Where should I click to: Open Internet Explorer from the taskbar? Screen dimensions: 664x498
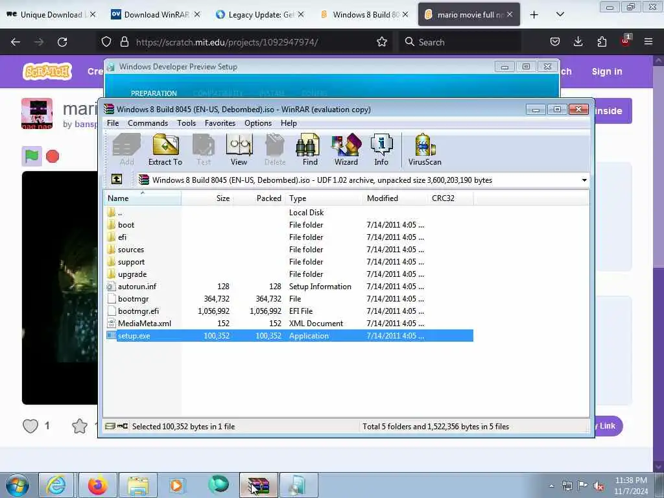[x=56, y=485]
